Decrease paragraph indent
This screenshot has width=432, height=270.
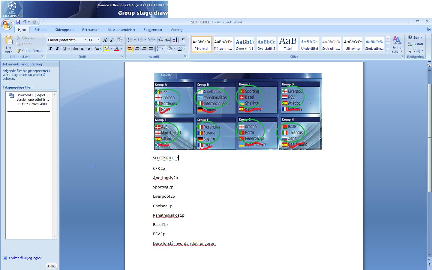coord(161,40)
